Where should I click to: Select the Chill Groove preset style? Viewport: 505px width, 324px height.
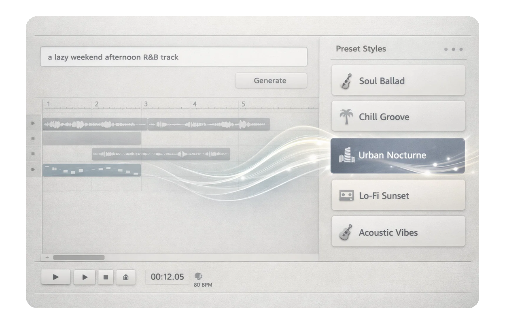point(398,117)
